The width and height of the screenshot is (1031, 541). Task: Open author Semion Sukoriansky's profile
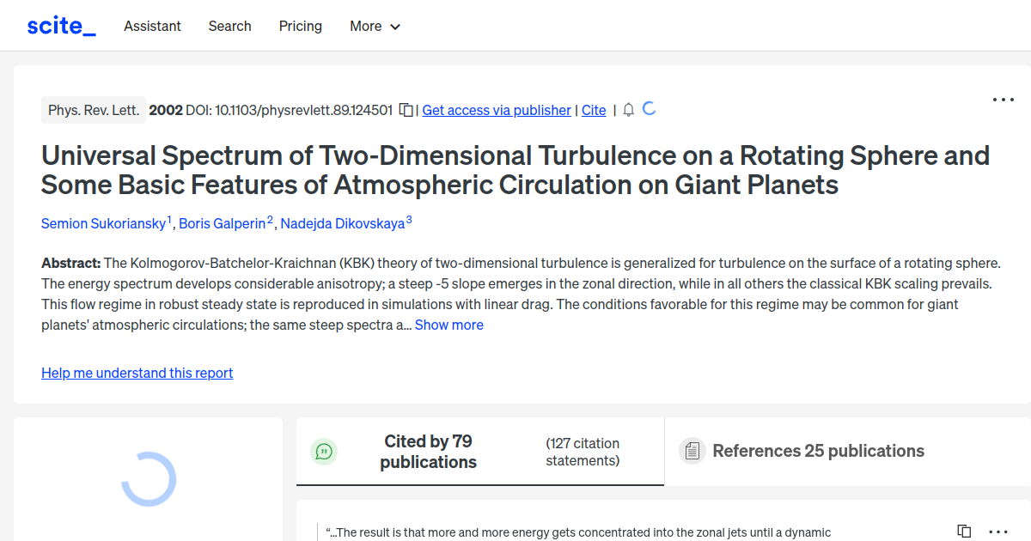coord(104,223)
